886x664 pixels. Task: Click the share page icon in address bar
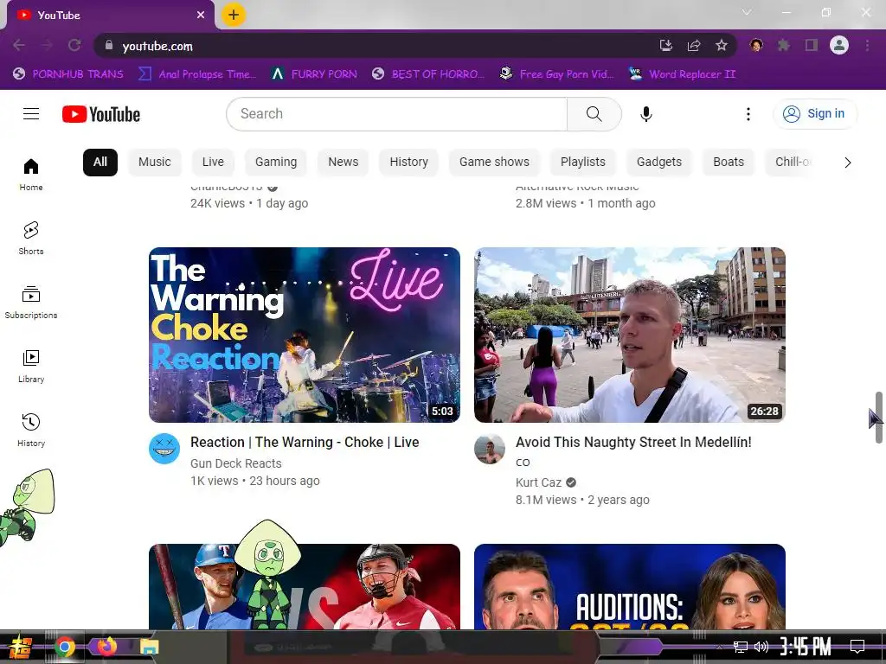pos(694,46)
